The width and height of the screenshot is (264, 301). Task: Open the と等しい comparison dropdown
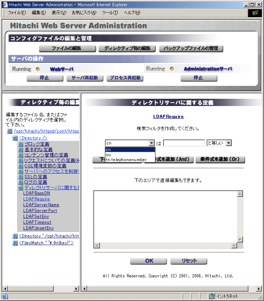[219, 143]
